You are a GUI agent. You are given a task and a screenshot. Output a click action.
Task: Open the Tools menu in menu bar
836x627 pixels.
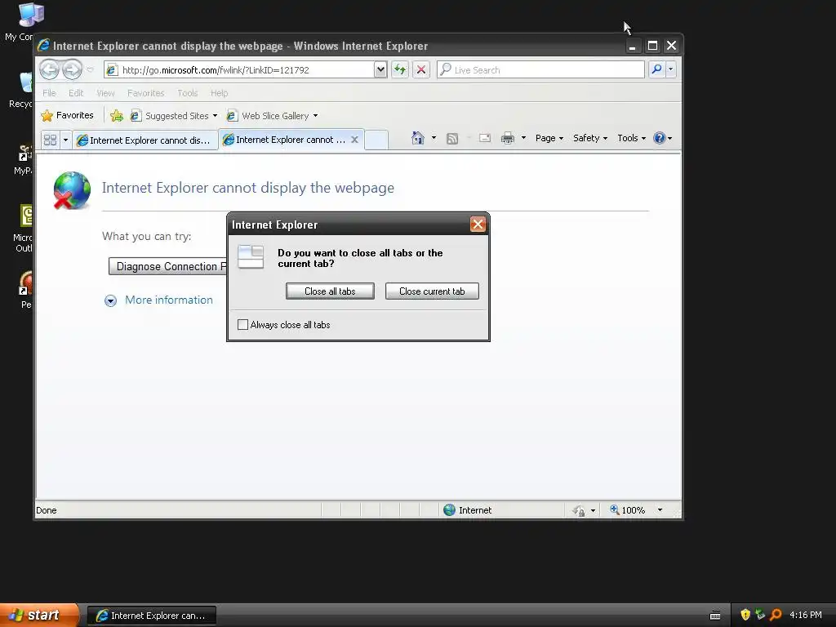pos(188,93)
